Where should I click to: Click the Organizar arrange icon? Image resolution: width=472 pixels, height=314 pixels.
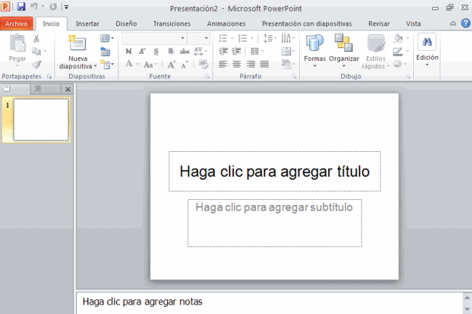pyautogui.click(x=343, y=44)
